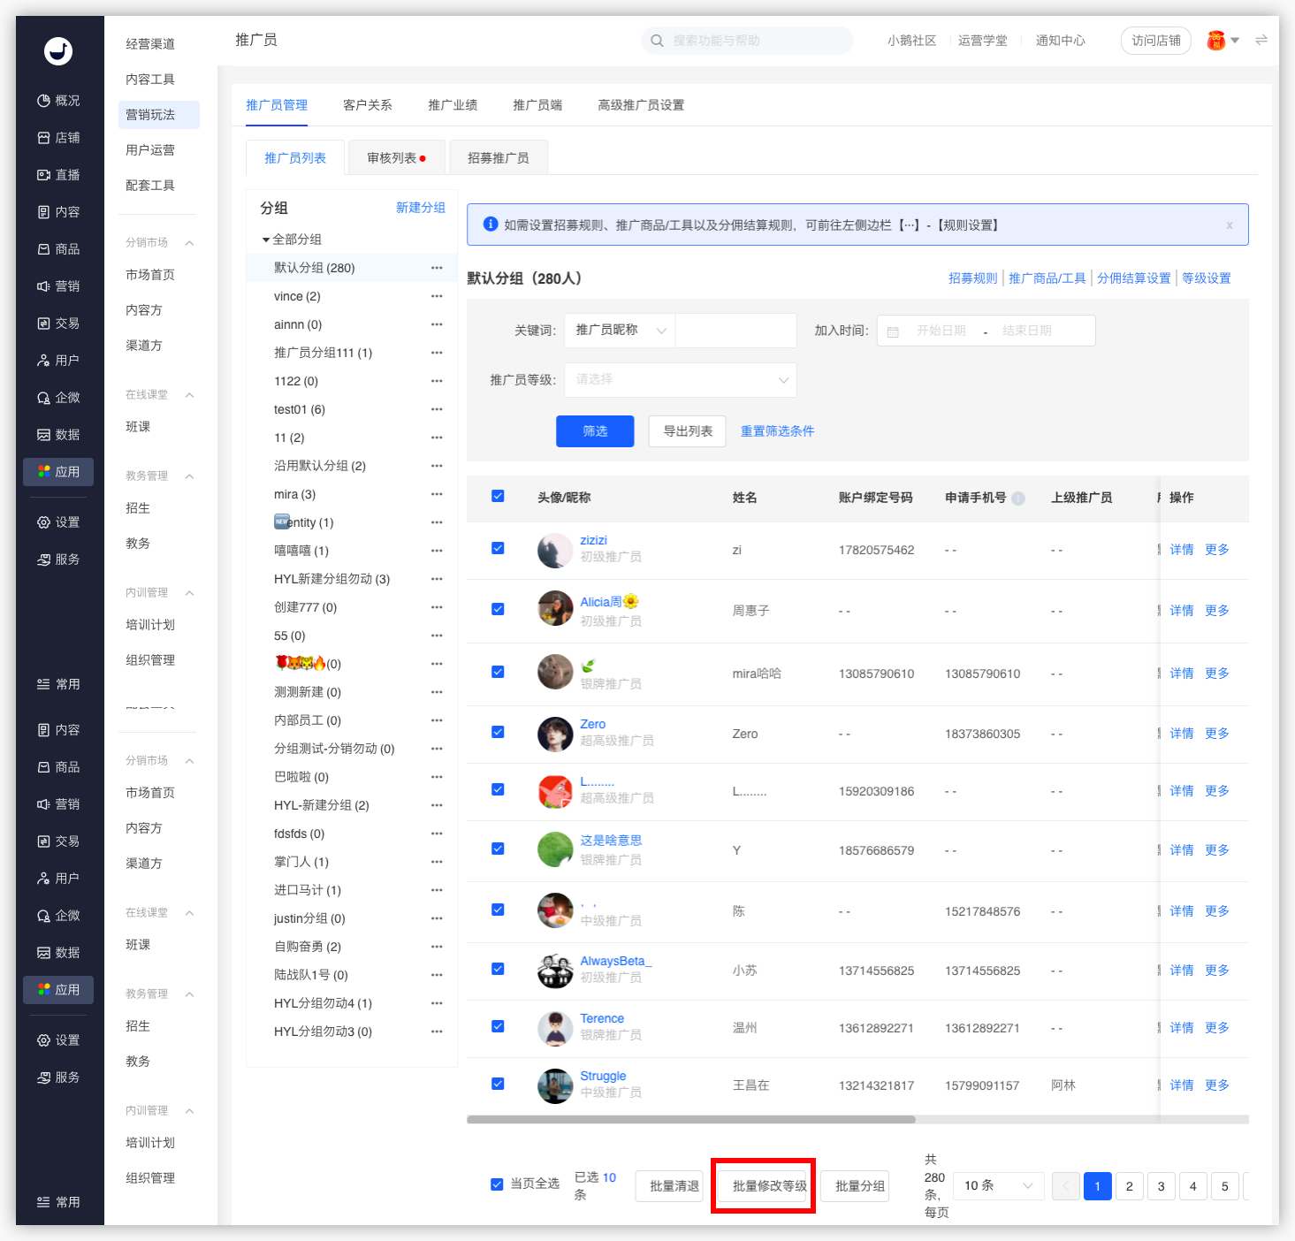This screenshot has width=1295, height=1241.
Task: Open the 推广员等级 dropdown
Action: [x=681, y=380]
